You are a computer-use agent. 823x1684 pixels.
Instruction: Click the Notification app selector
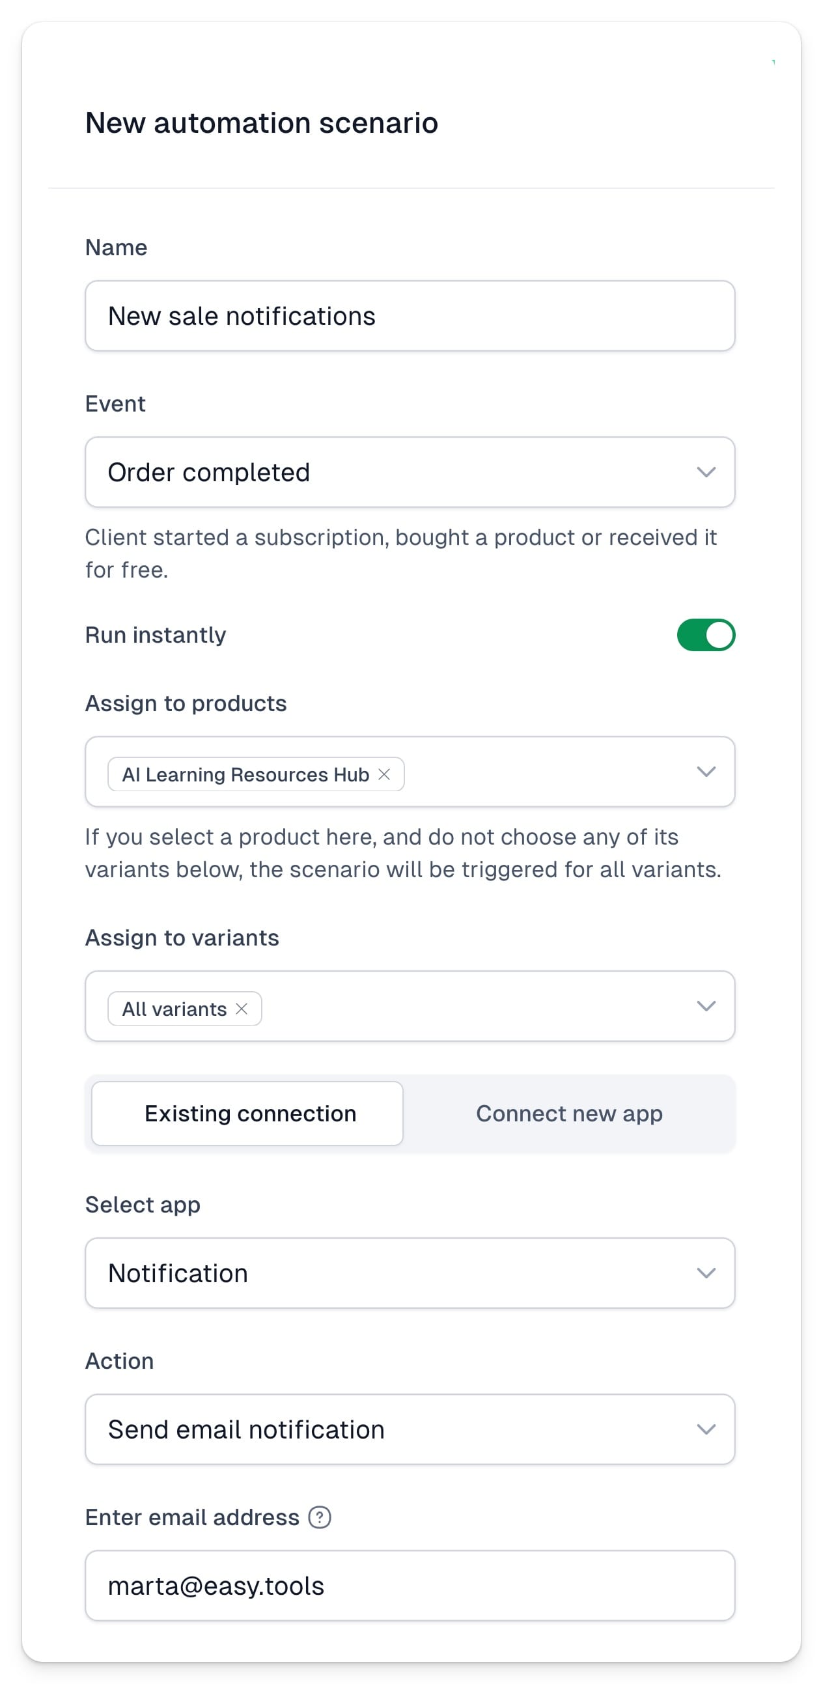click(x=410, y=1273)
